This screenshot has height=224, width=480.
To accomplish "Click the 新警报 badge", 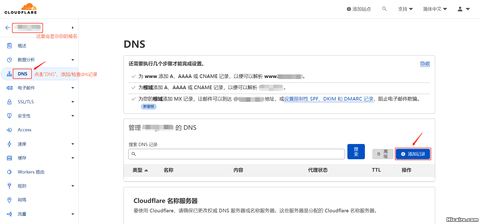I will [149, 106].
